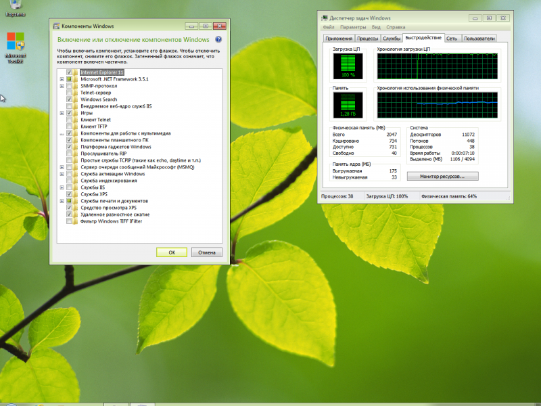Click the status bar text Загрузка ЦП: 100%

(x=387, y=196)
